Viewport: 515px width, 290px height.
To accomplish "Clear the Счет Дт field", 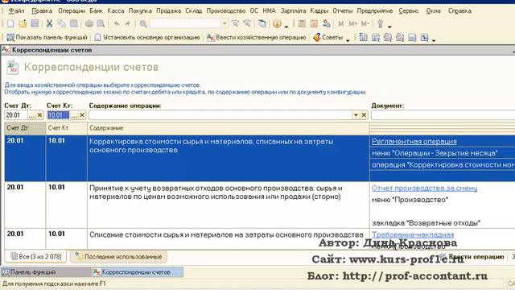I will click(39, 115).
